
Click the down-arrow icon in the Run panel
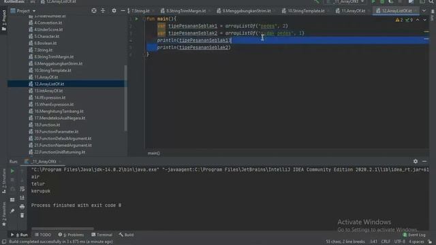(x=22, y=180)
